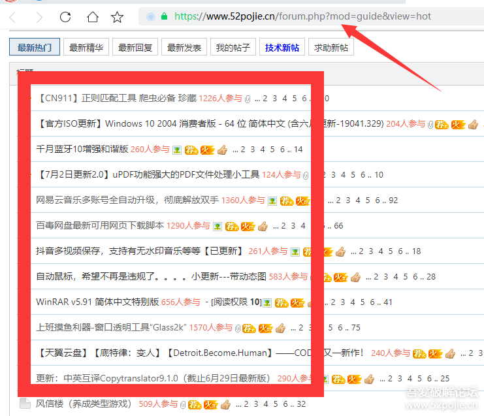Click the thumbs-up icon on 自动鼠标 thread
This screenshot has height=416, width=484.
pos(355,277)
